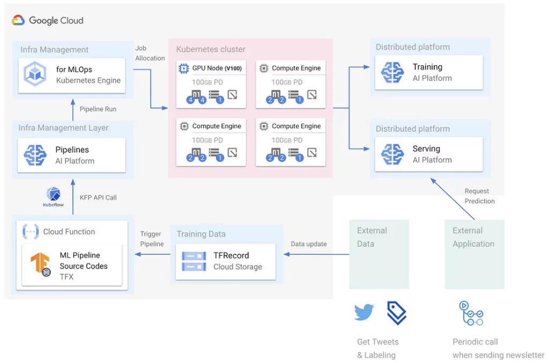Click the Serving AI Platform brain icon
The width and height of the screenshot is (549, 363).
tap(392, 154)
